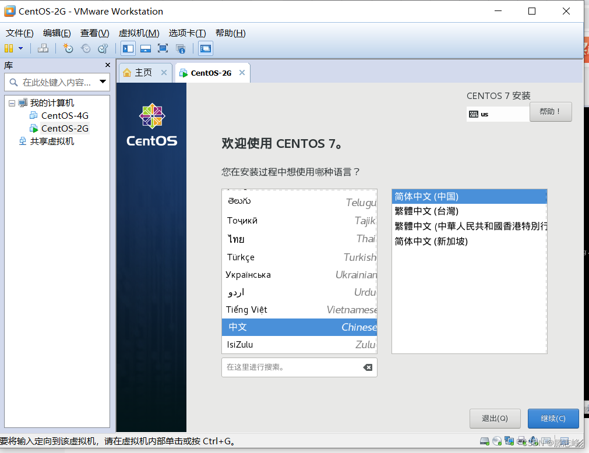Choose 简体中文 (新加坡) locale
The width and height of the screenshot is (589, 453).
tap(469, 241)
